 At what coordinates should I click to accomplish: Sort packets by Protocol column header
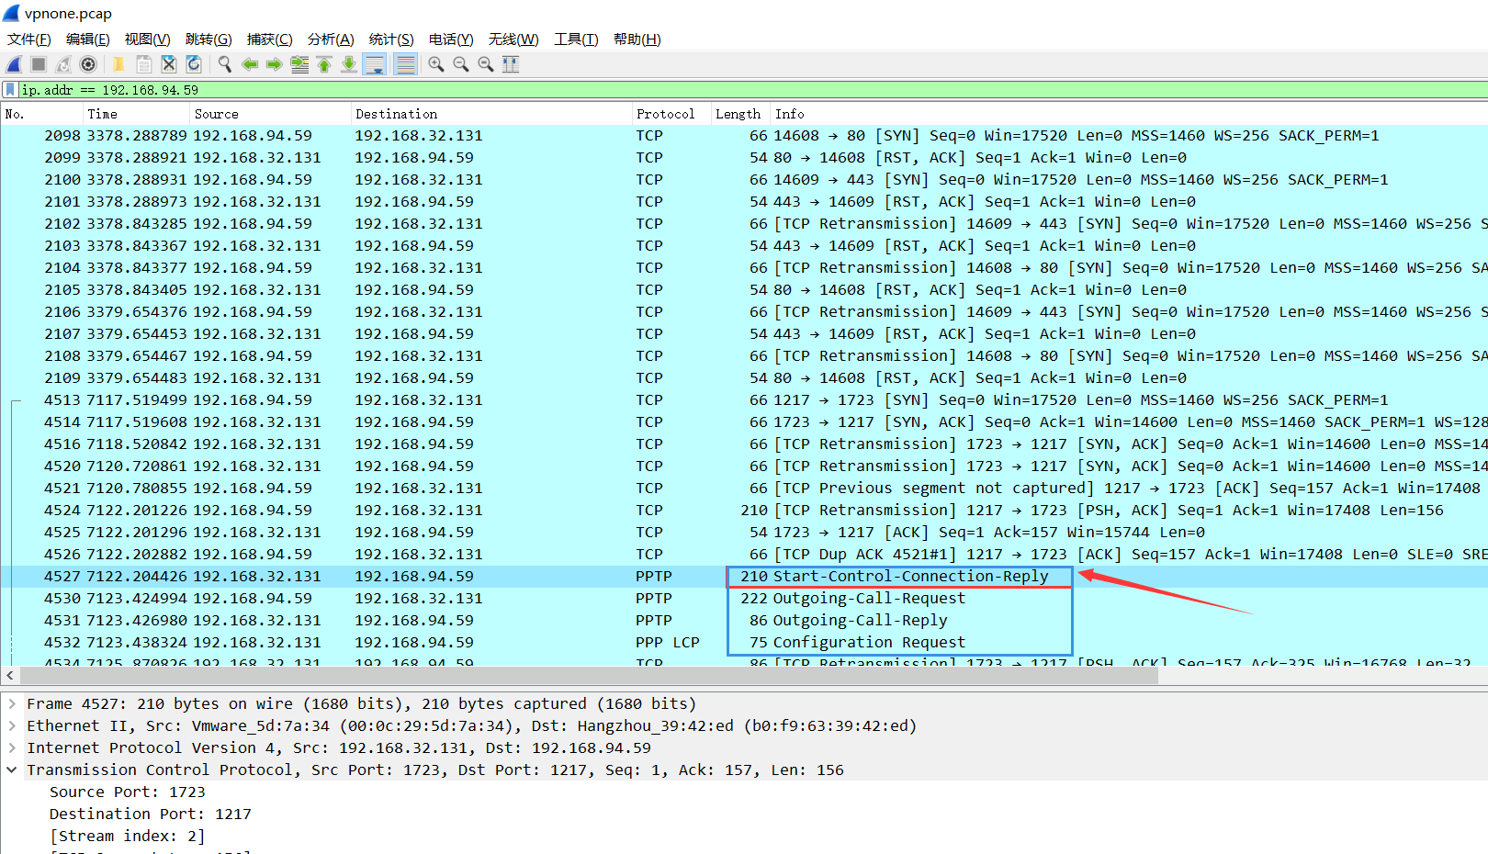pos(665,114)
